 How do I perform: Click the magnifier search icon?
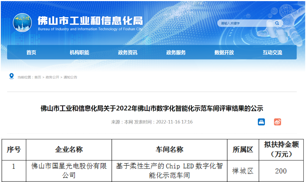277,23
